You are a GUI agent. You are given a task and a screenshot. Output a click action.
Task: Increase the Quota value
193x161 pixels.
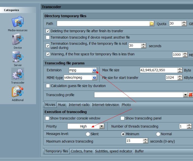tap(184, 22)
